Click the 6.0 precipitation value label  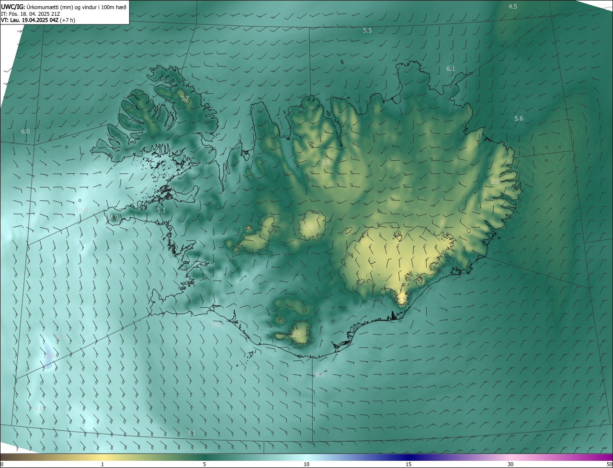[x=25, y=131]
